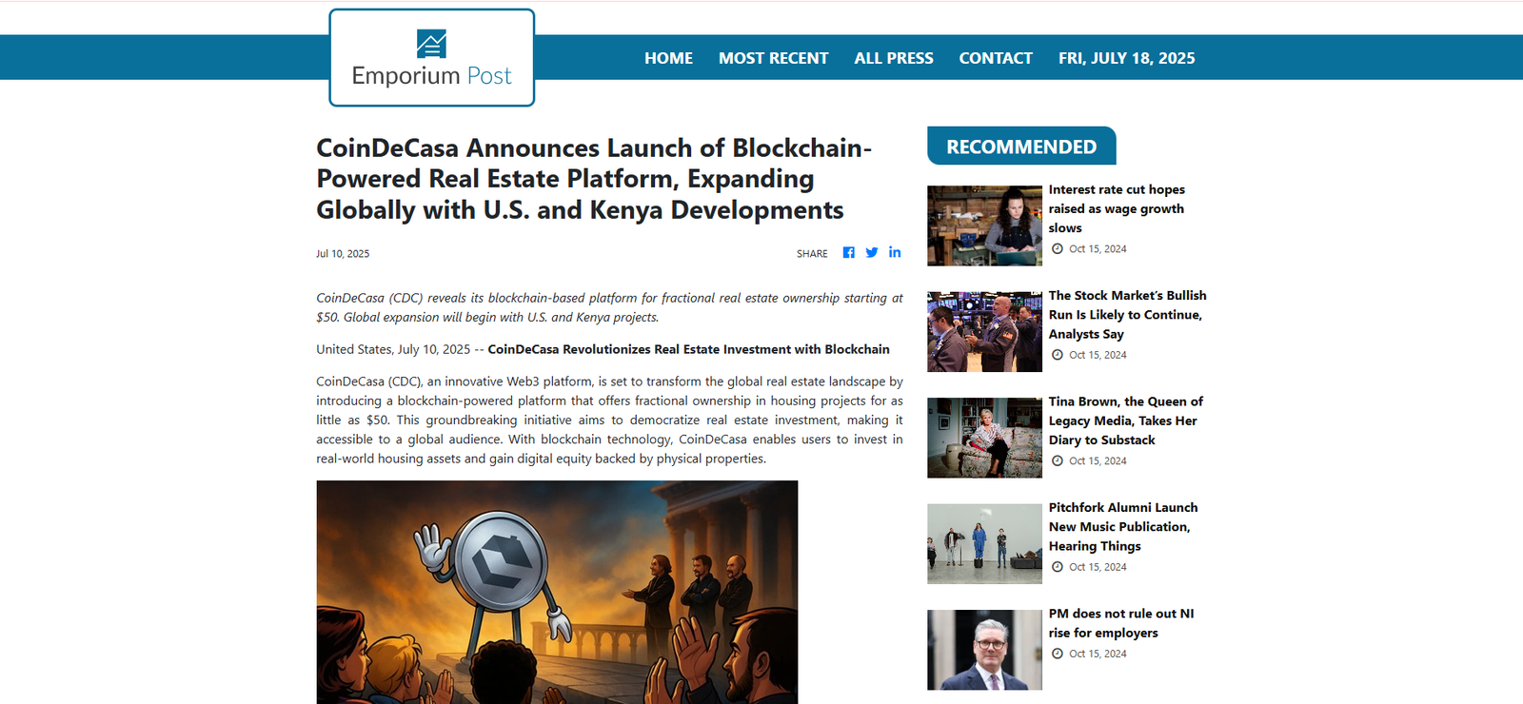Open the HOME nav item
The width and height of the screenshot is (1523, 704).
pyautogui.click(x=668, y=58)
